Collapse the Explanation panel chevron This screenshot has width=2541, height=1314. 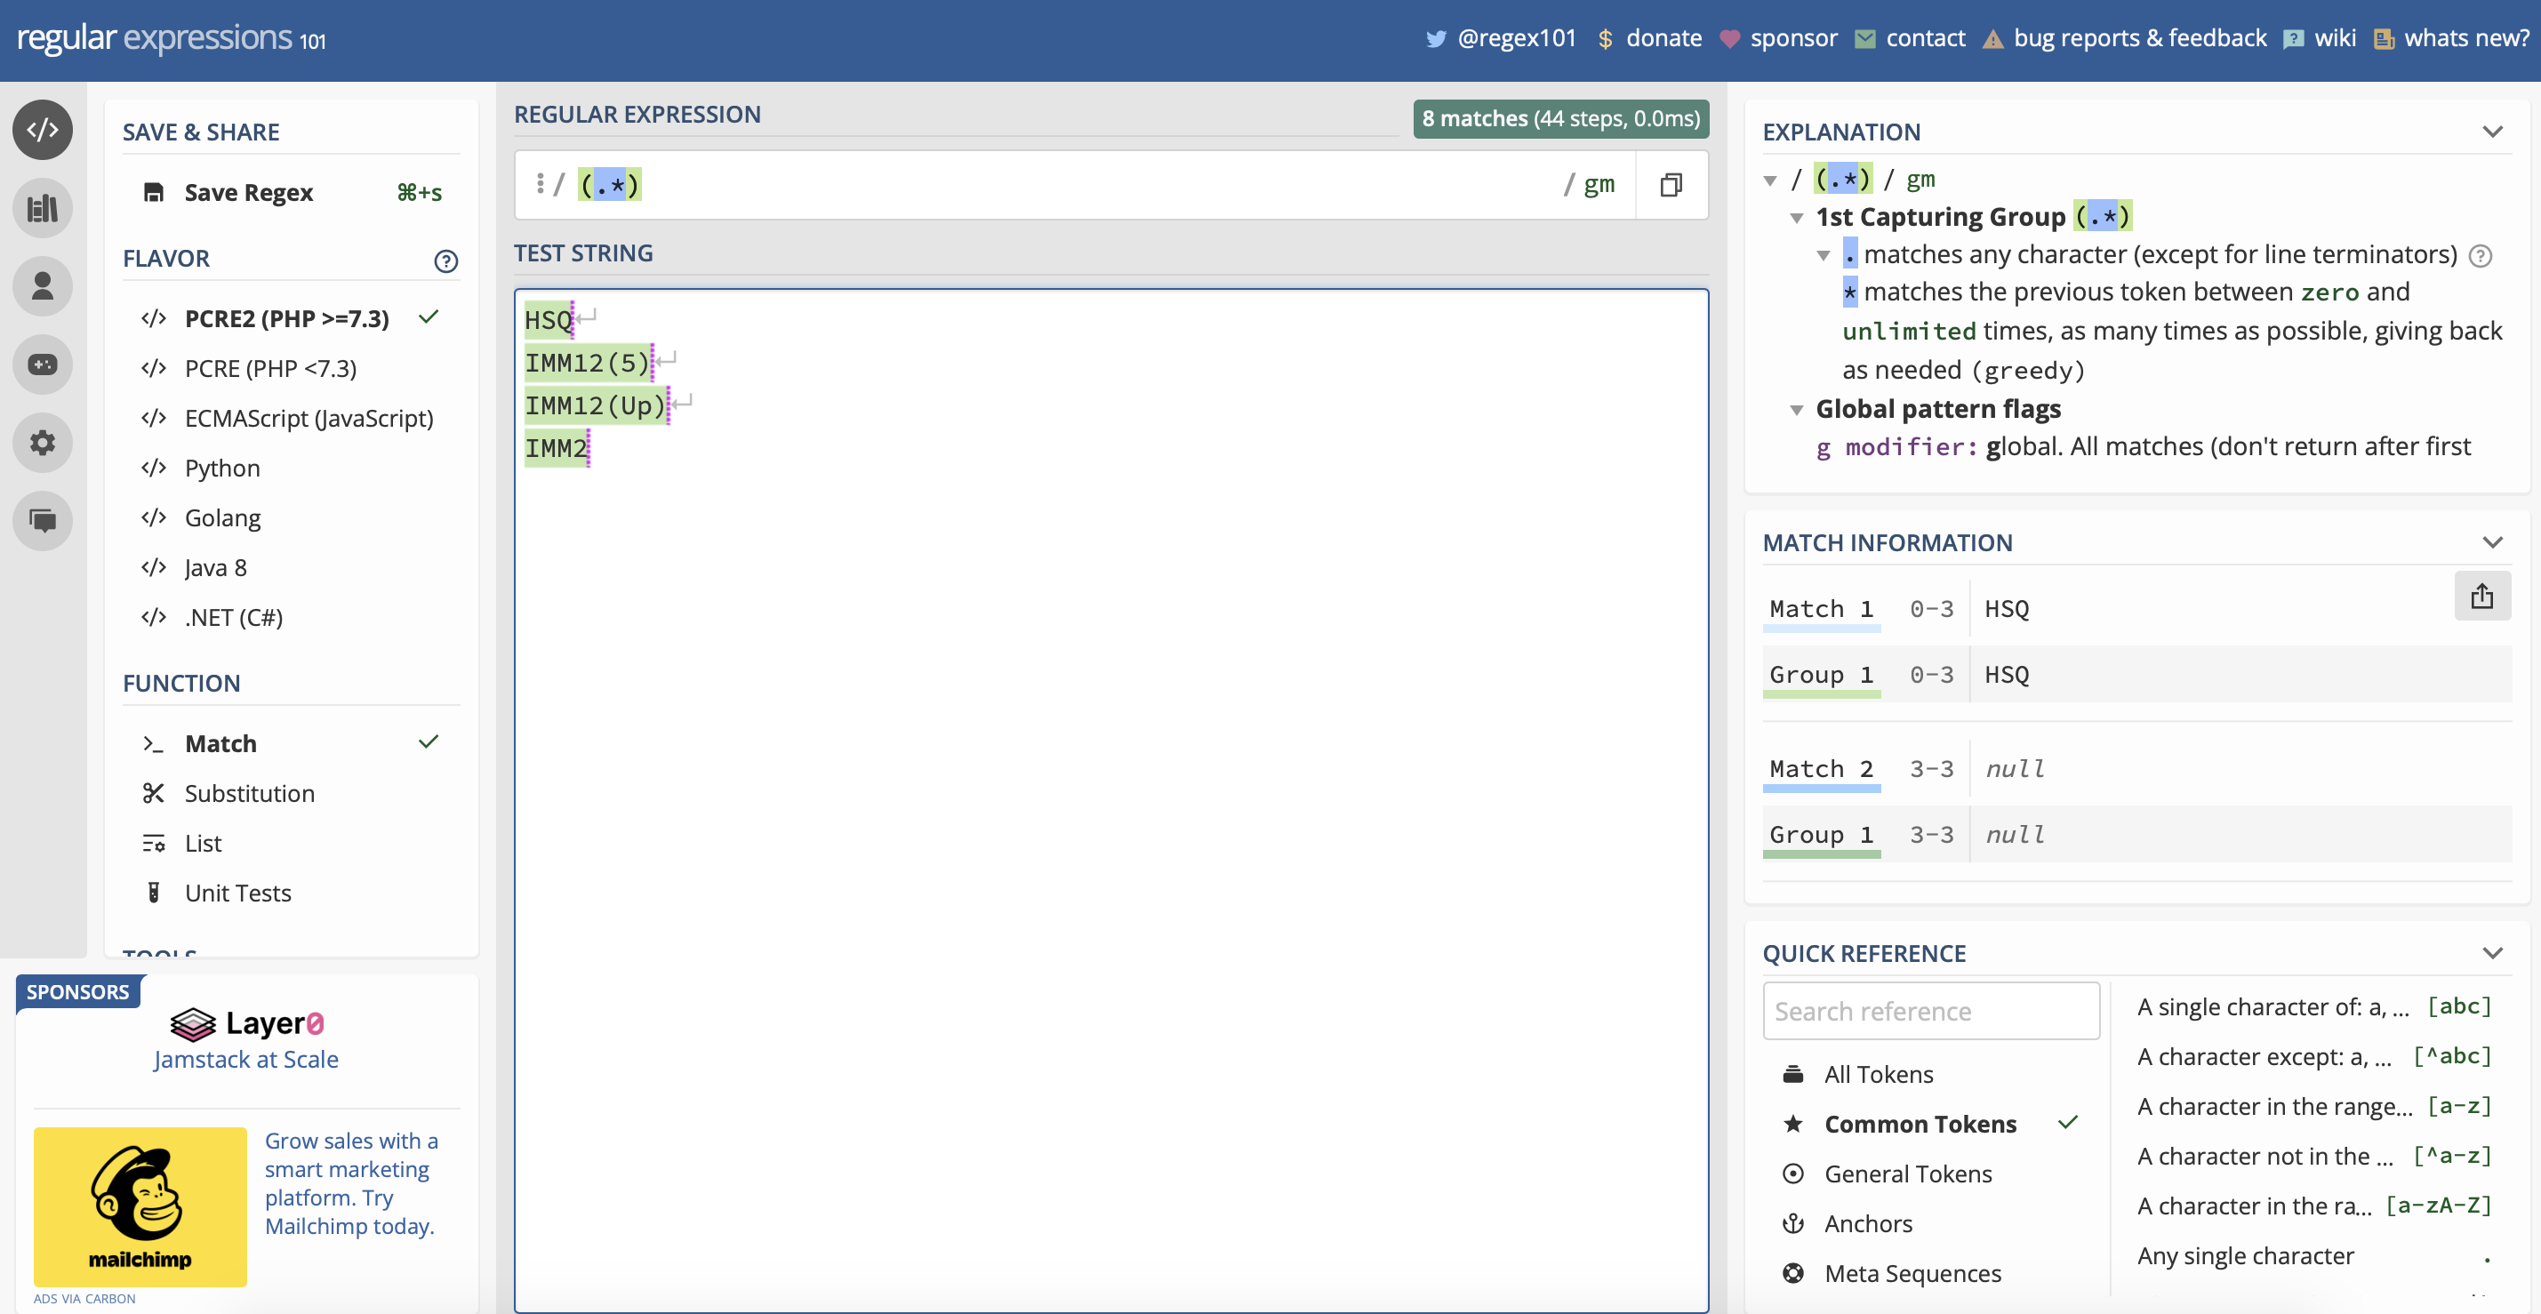pos(2492,132)
